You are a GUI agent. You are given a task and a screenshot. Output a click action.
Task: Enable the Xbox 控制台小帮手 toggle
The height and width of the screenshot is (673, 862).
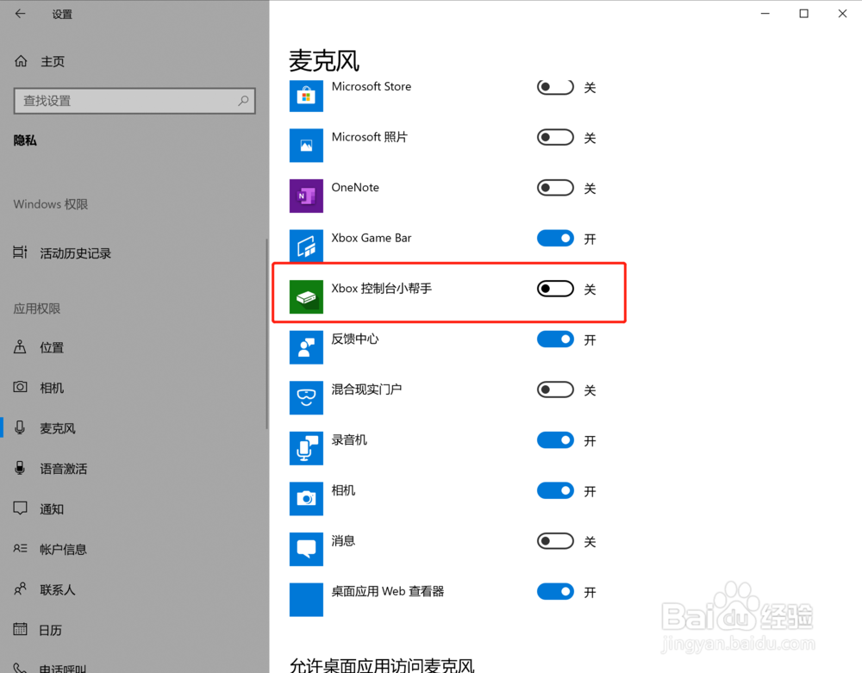click(x=554, y=289)
